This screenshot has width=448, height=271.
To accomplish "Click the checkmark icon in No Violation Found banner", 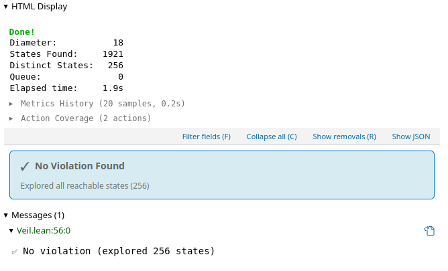I will coord(25,167).
